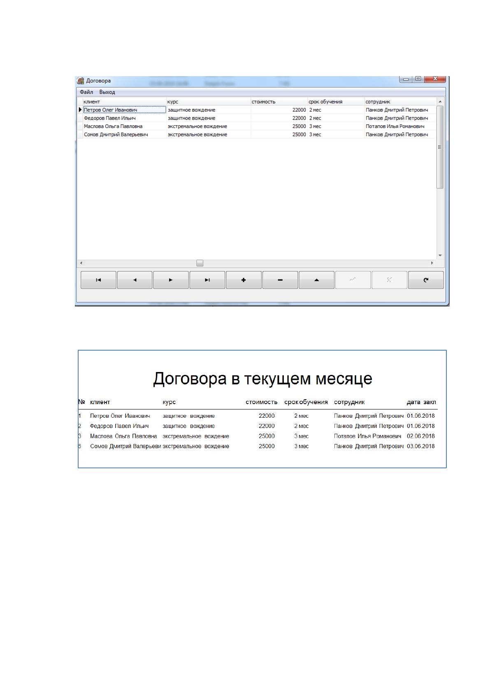This screenshot has width=490, height=693.
Task: Click the курс column header
Action: click(209, 102)
